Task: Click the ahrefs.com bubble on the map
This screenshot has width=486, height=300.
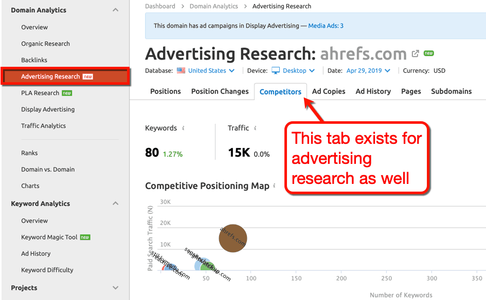Action: click(x=232, y=238)
